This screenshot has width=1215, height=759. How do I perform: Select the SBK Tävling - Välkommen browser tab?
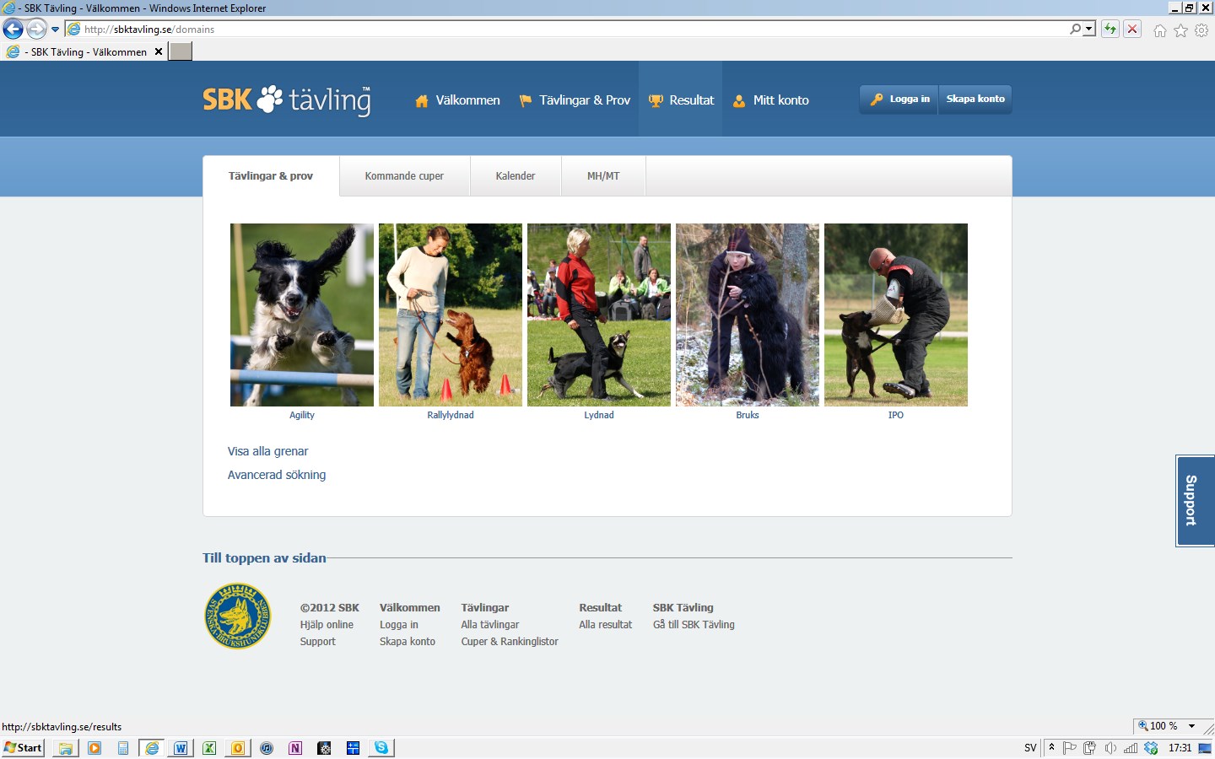(84, 51)
